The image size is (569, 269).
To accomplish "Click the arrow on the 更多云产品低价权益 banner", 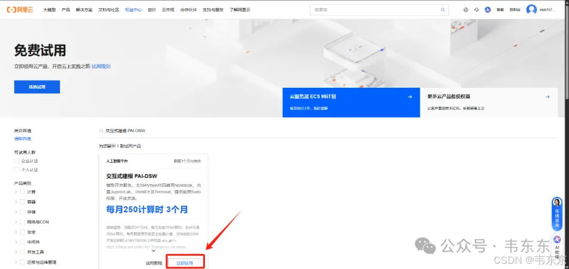I will tap(547, 97).
